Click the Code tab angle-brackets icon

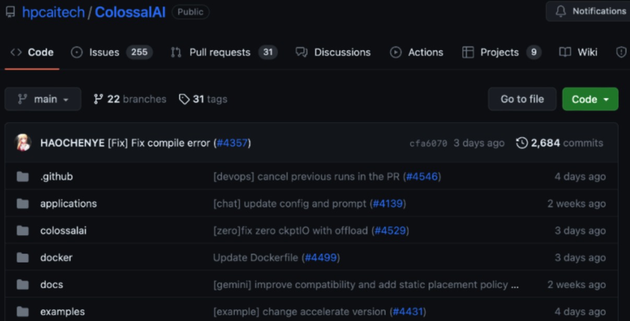point(16,52)
